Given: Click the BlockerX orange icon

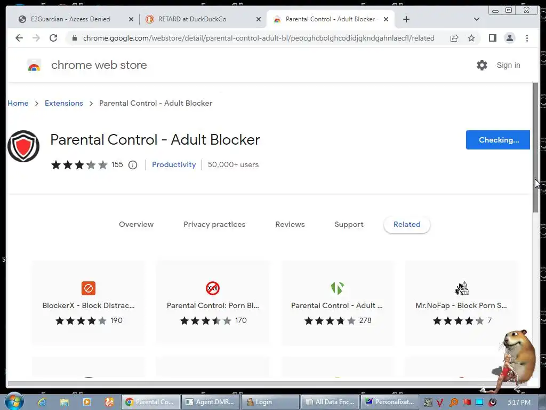Looking at the screenshot, I should coord(89,288).
